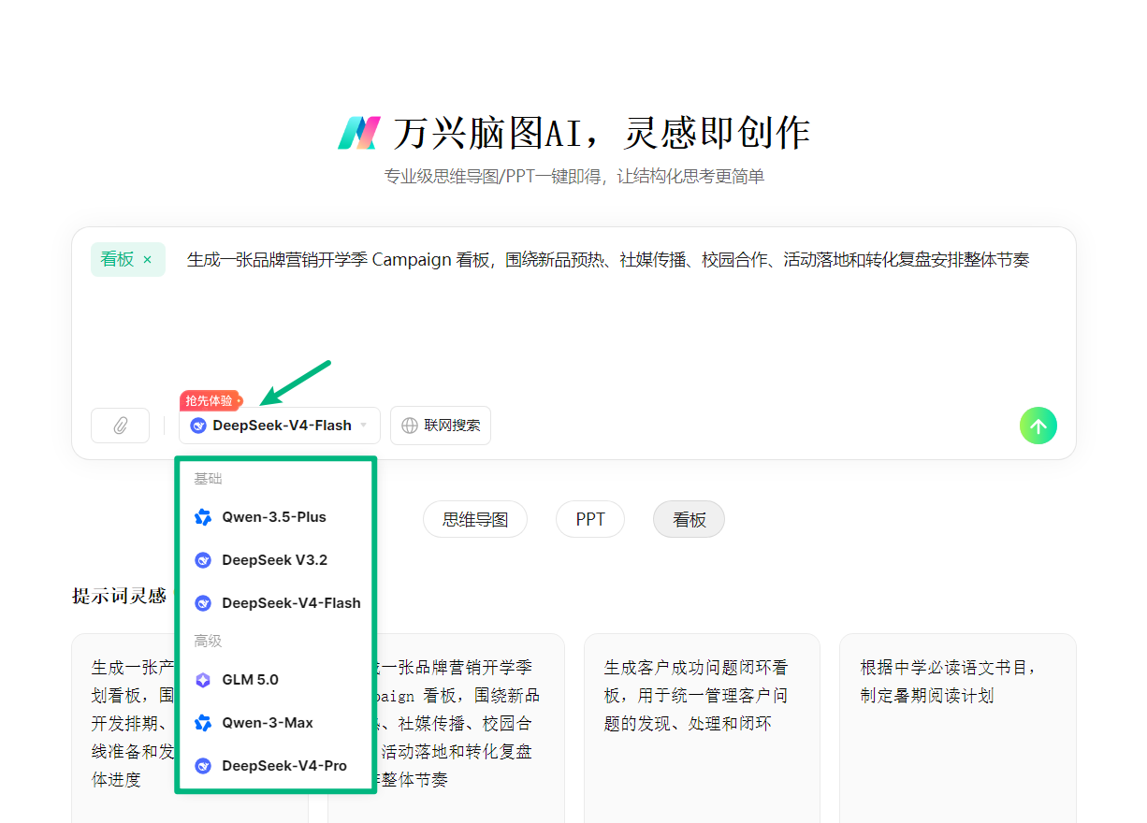The image size is (1147, 823).
Task: Click the DeepSeek icon in selector button
Action: [x=197, y=426]
